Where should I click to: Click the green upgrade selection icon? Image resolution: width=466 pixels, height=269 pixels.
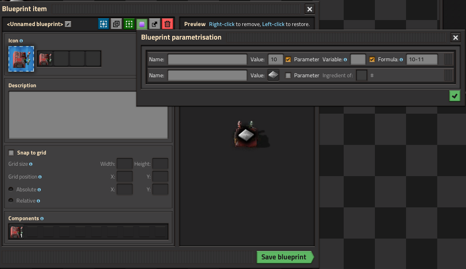click(x=129, y=24)
